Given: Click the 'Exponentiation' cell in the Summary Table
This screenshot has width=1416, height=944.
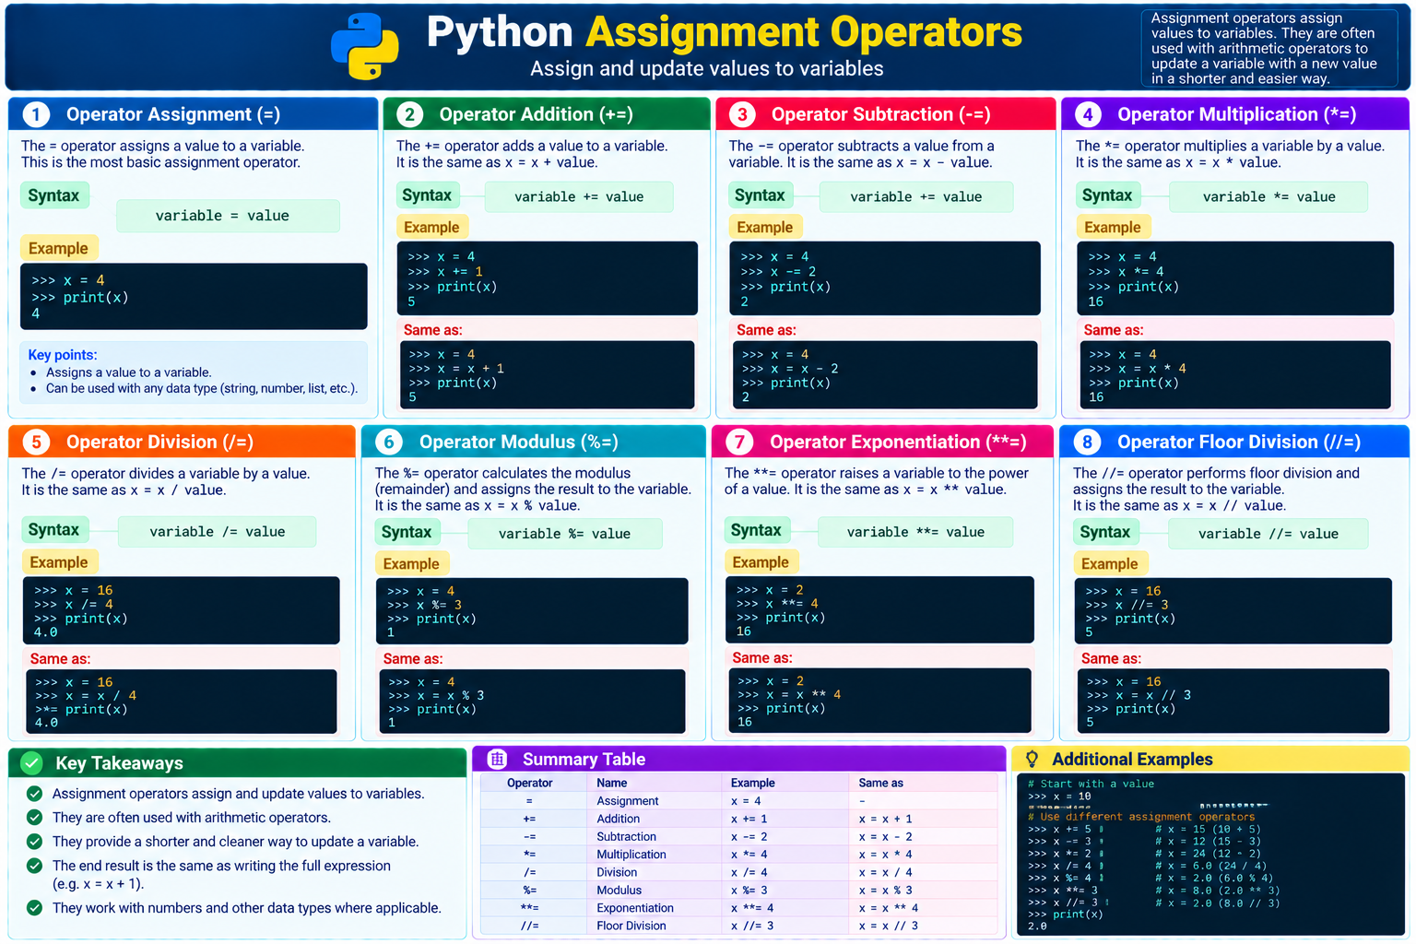Looking at the screenshot, I should 635,908.
